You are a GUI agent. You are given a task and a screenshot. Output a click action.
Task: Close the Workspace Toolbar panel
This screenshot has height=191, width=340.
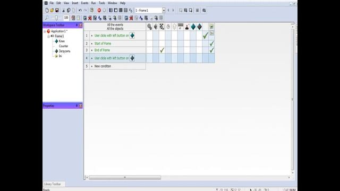click(x=80, y=25)
